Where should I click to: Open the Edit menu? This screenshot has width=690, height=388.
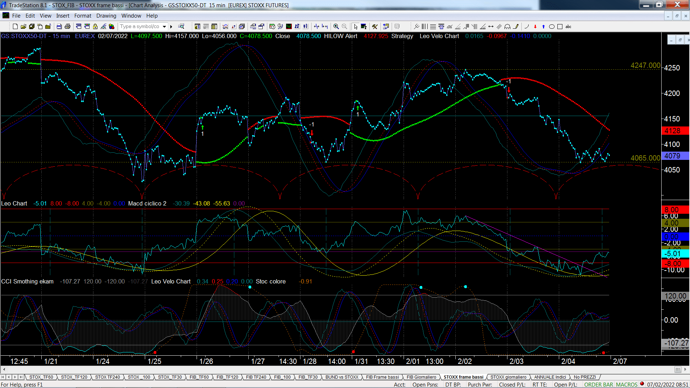(x=30, y=16)
